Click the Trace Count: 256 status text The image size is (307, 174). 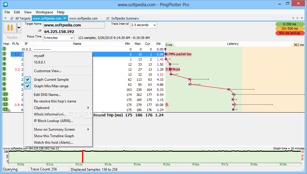point(43,169)
